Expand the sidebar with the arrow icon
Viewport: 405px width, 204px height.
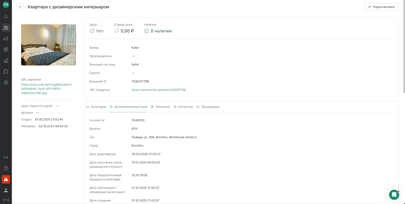(x=6, y=157)
